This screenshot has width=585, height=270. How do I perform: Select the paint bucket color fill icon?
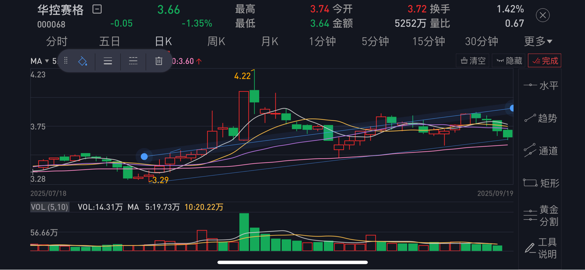83,61
